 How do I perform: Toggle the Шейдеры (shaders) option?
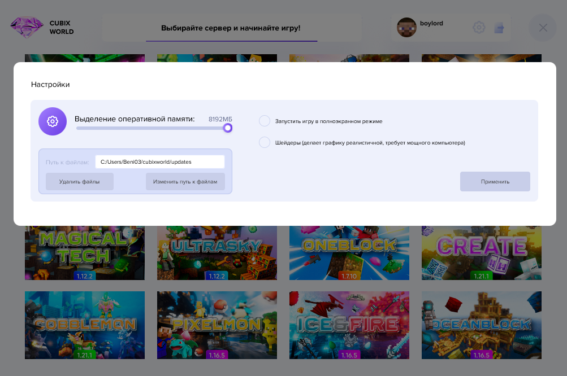point(265,143)
